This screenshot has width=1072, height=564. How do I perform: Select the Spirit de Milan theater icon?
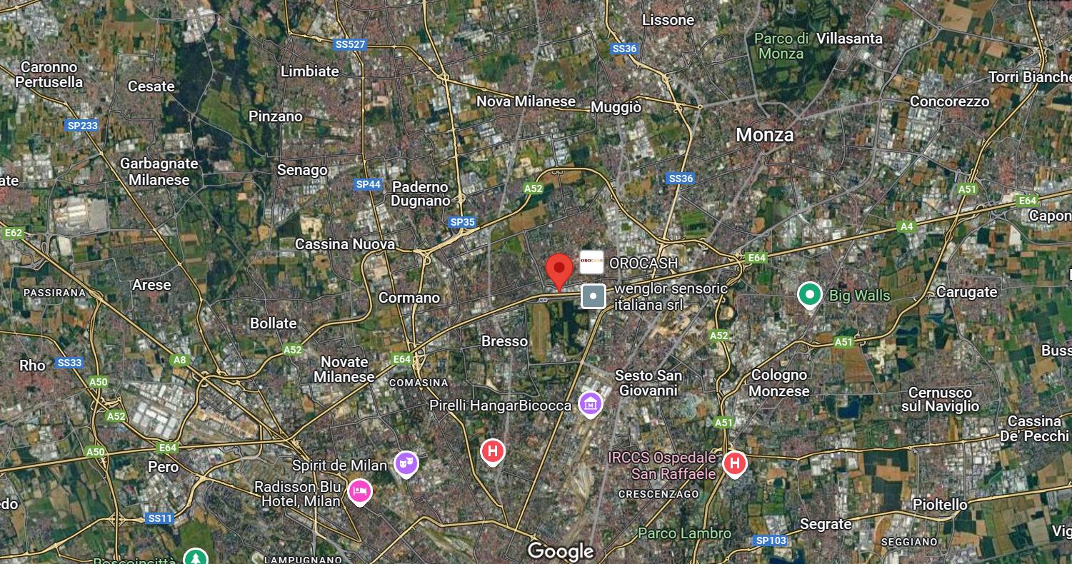[x=406, y=465]
